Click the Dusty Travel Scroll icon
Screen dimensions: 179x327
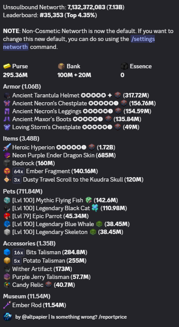tap(7, 179)
